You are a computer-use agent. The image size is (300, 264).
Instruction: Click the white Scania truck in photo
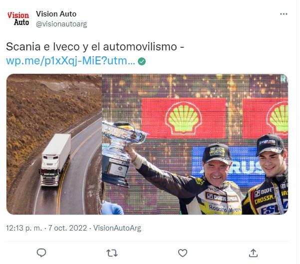tap(55, 160)
